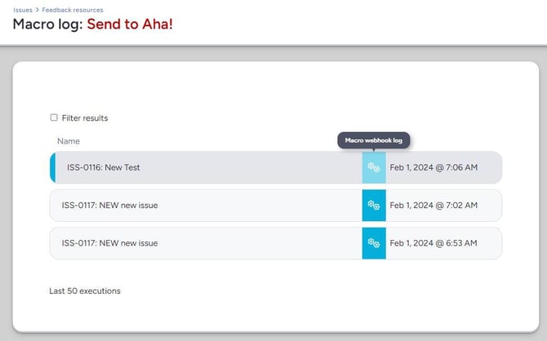Image resolution: width=547 pixels, height=341 pixels.
Task: Click the "Macro webhook log" tooltip
Action: (x=374, y=140)
